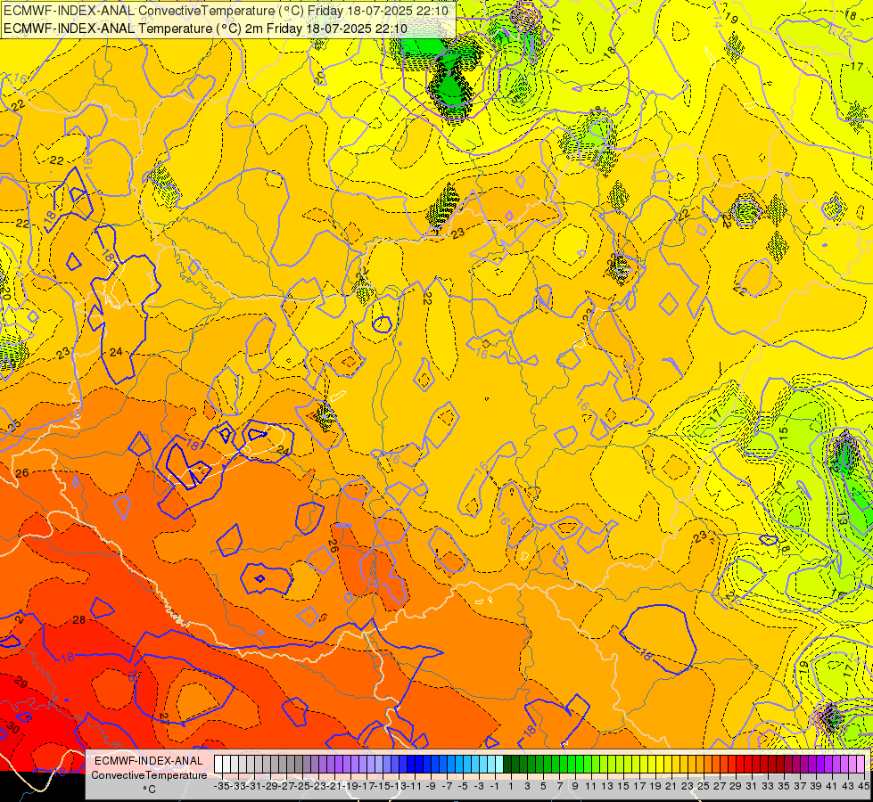
Task: Pick the dark green swatch above 1
Action: point(507,765)
